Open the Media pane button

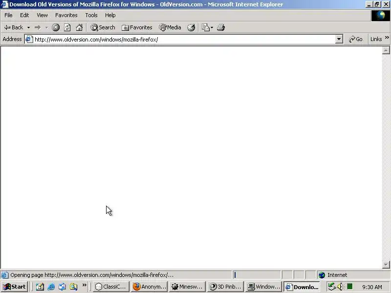point(170,27)
